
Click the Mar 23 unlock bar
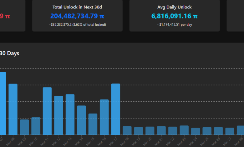pos(184,130)
